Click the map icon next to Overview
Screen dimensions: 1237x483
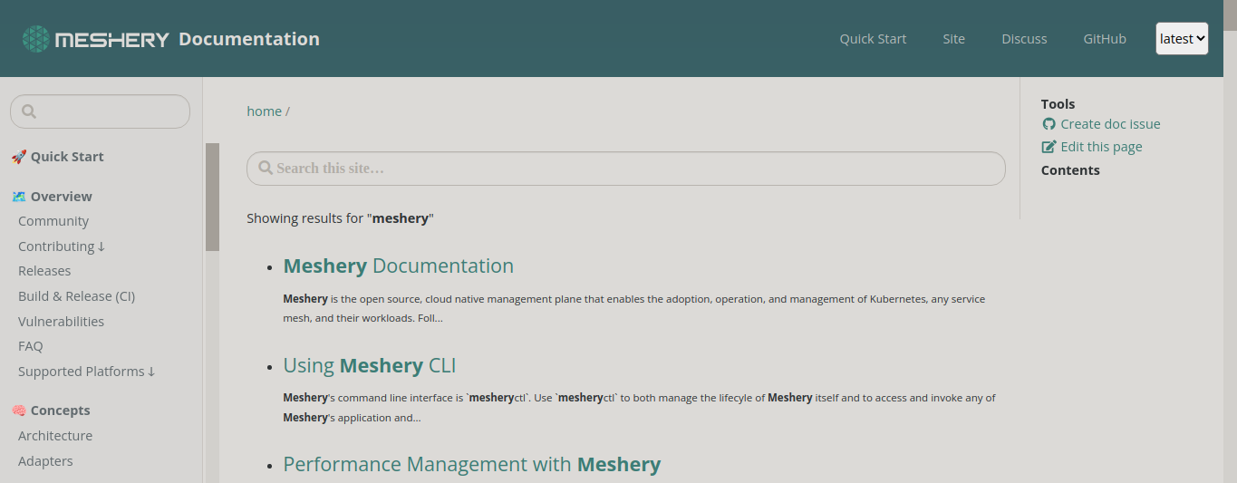19,197
